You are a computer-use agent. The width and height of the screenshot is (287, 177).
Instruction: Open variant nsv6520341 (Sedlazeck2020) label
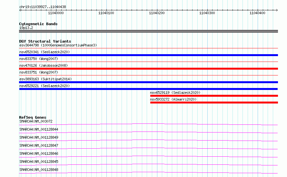tap(45, 52)
